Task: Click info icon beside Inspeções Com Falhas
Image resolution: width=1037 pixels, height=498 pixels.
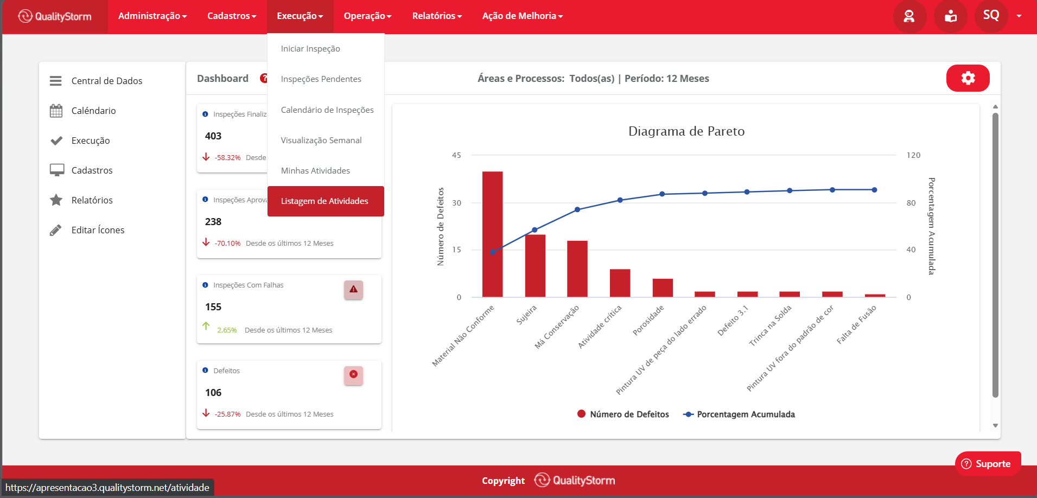Action: 205,285
